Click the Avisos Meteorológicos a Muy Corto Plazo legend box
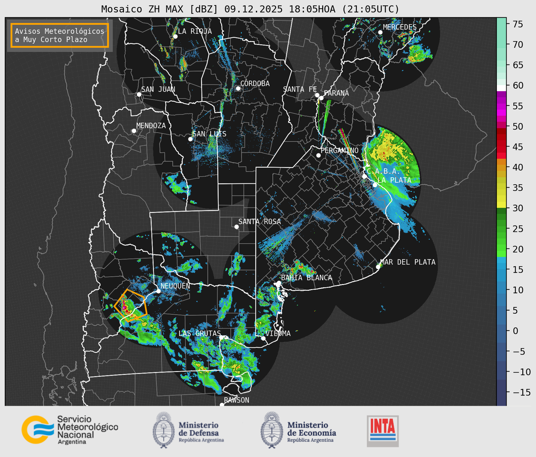The width and height of the screenshot is (536, 457). [60, 35]
